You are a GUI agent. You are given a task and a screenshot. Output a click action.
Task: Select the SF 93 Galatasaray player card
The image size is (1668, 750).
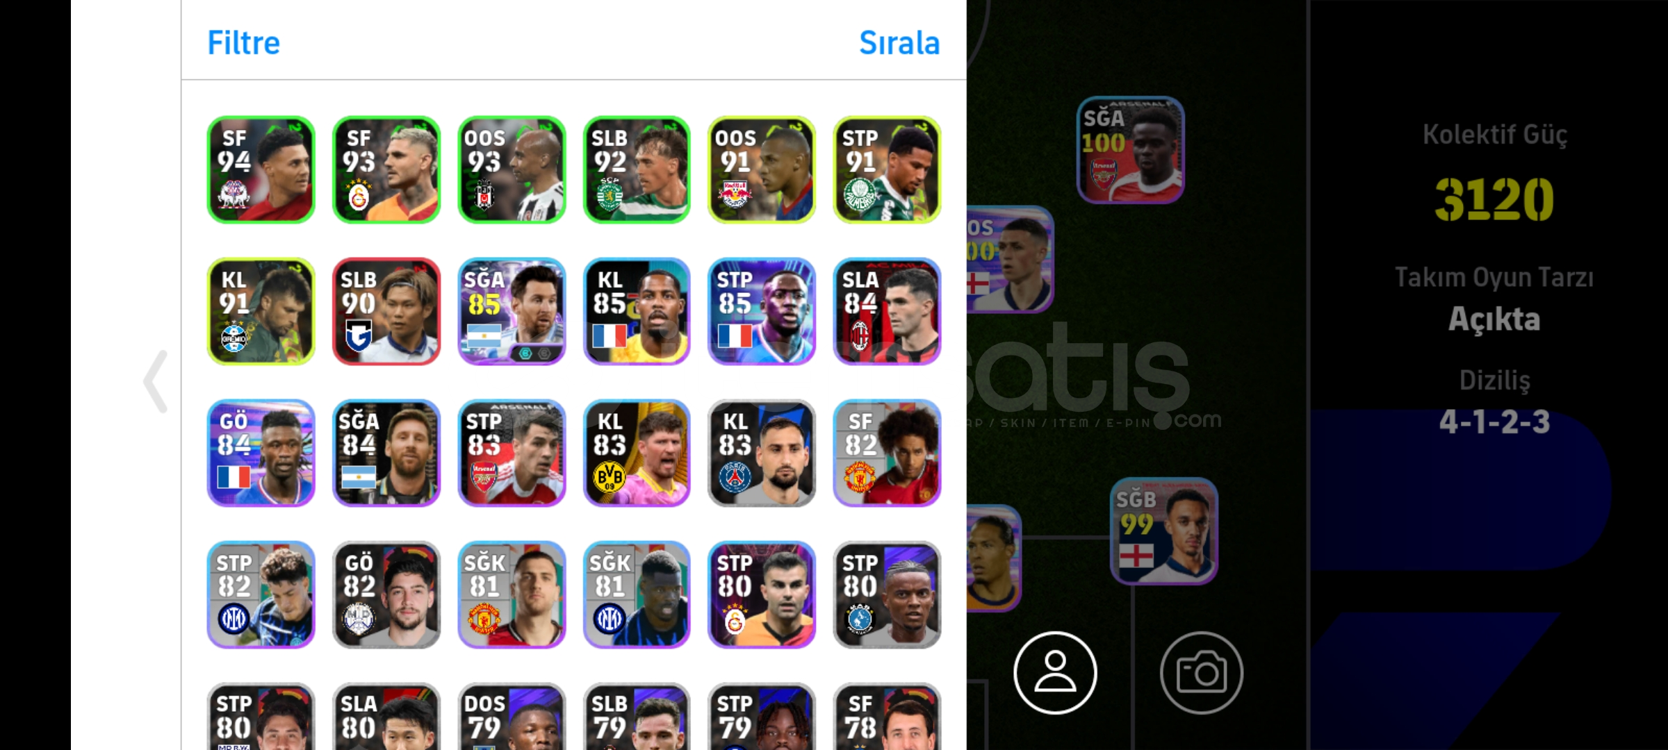(x=386, y=169)
